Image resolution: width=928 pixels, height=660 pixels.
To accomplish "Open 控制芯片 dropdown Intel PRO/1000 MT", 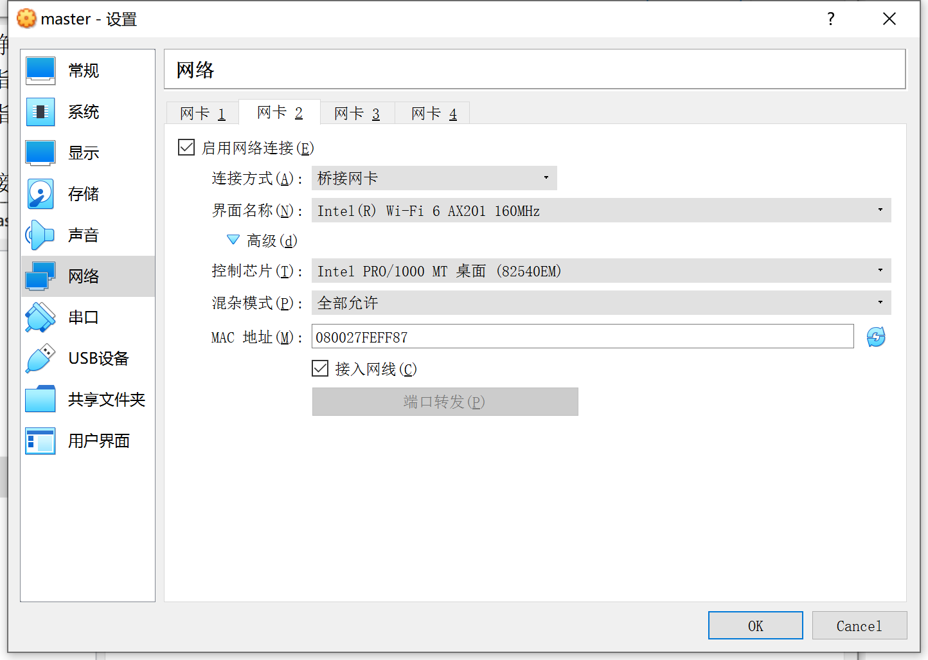I will pyautogui.click(x=601, y=271).
